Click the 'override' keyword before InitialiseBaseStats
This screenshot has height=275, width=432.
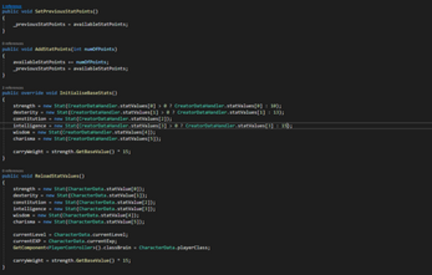32,93
